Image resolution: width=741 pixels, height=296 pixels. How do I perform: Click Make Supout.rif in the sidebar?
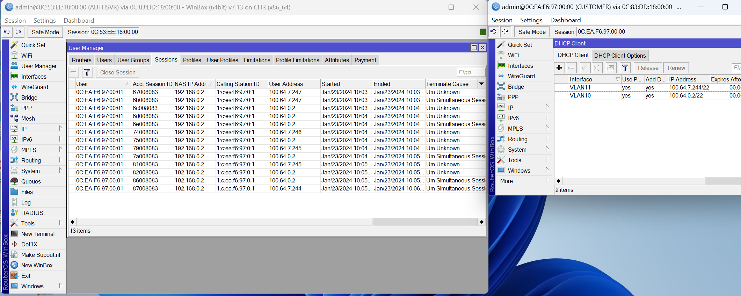(38, 255)
